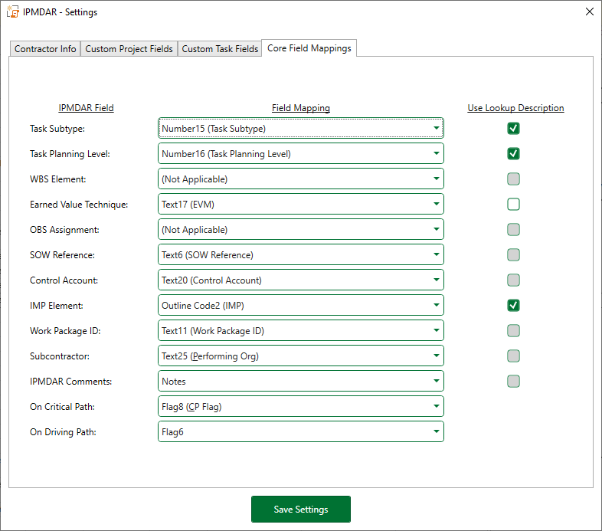Uncheck lookup description for Task Subtype
Viewport: 602px width, 531px height.
513,129
